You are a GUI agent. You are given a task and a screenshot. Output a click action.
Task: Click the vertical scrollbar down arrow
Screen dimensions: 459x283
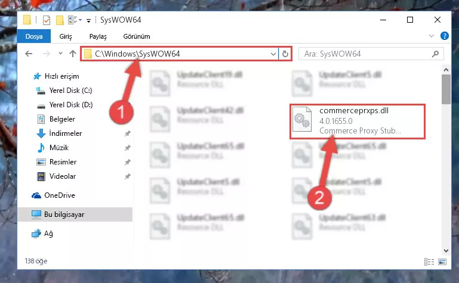coord(446,251)
